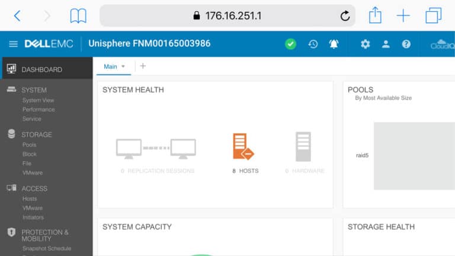Open help with the question mark icon

[x=406, y=44]
